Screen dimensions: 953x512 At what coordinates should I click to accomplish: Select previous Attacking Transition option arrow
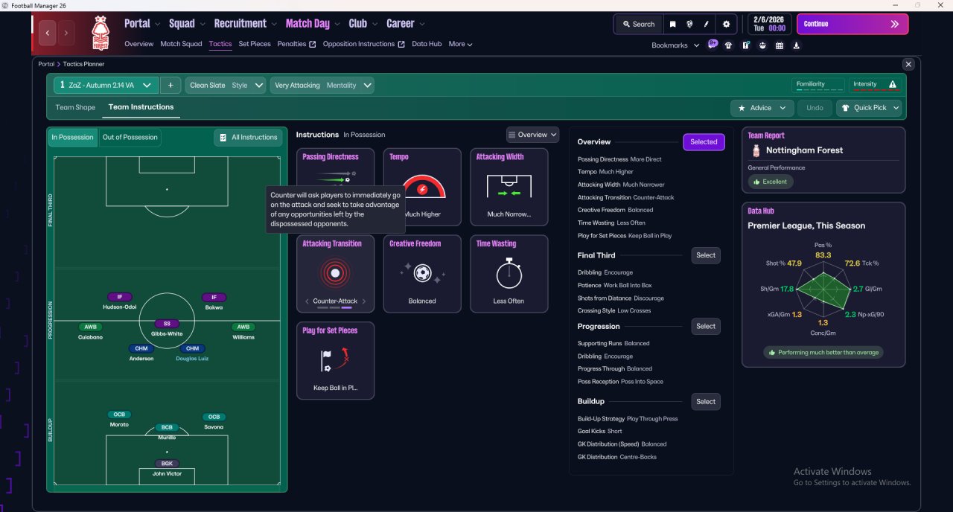(307, 301)
